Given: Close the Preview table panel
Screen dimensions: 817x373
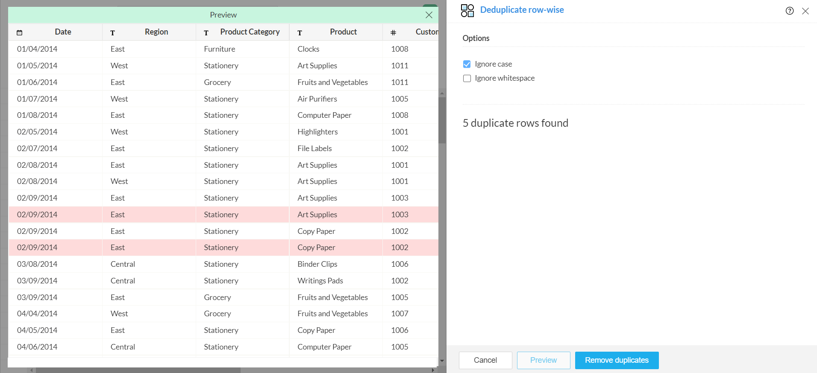Looking at the screenshot, I should tap(429, 15).
